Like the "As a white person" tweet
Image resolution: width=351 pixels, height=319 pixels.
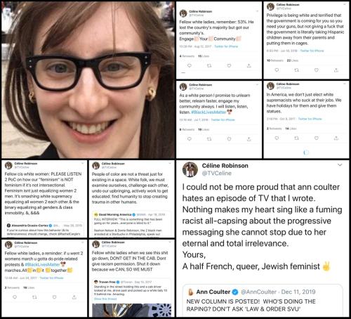tap(229, 139)
